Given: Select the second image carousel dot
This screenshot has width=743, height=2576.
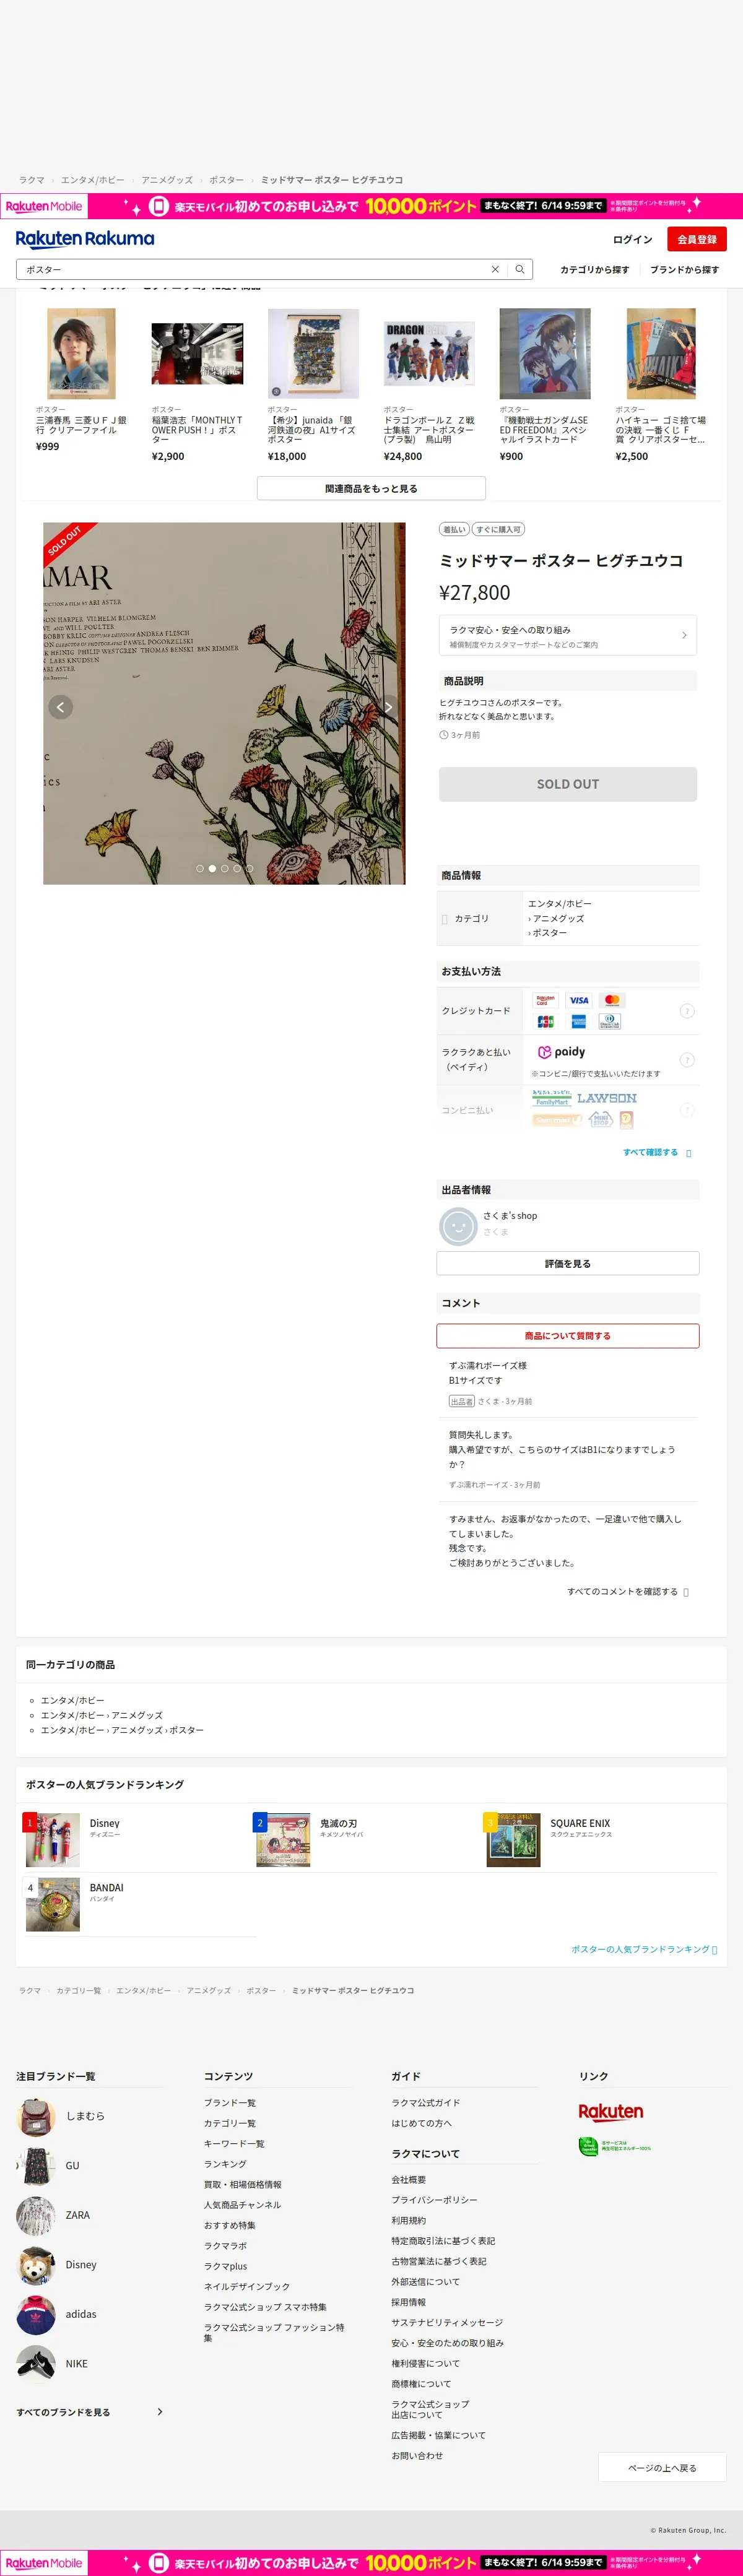Looking at the screenshot, I should (212, 868).
